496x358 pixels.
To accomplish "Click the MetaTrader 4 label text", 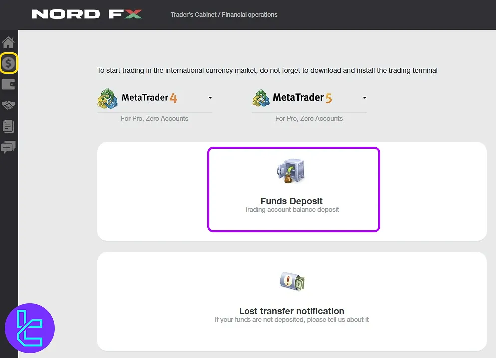I will [x=149, y=98].
